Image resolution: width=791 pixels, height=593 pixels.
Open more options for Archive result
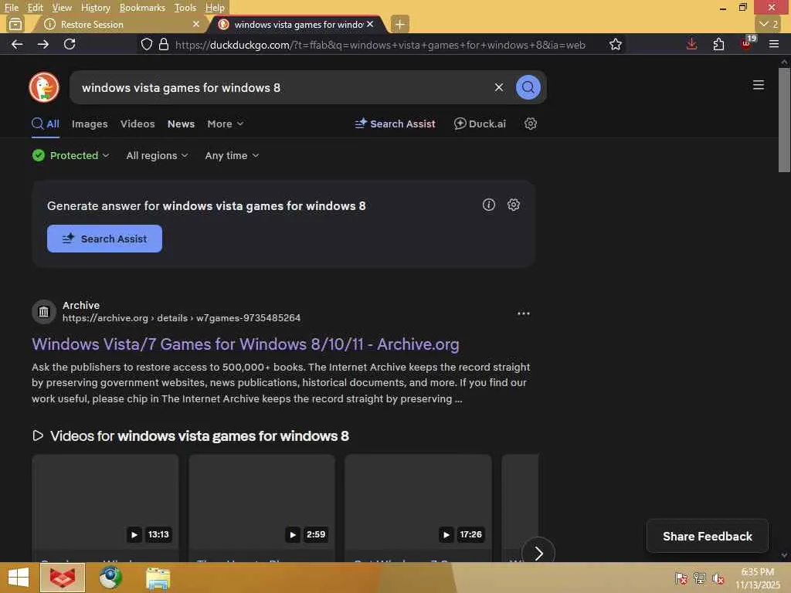(x=524, y=313)
